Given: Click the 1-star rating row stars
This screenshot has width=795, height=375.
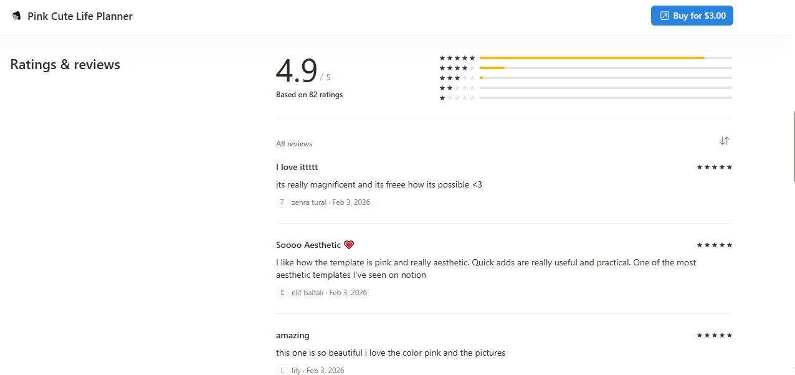Looking at the screenshot, I should pos(457,98).
